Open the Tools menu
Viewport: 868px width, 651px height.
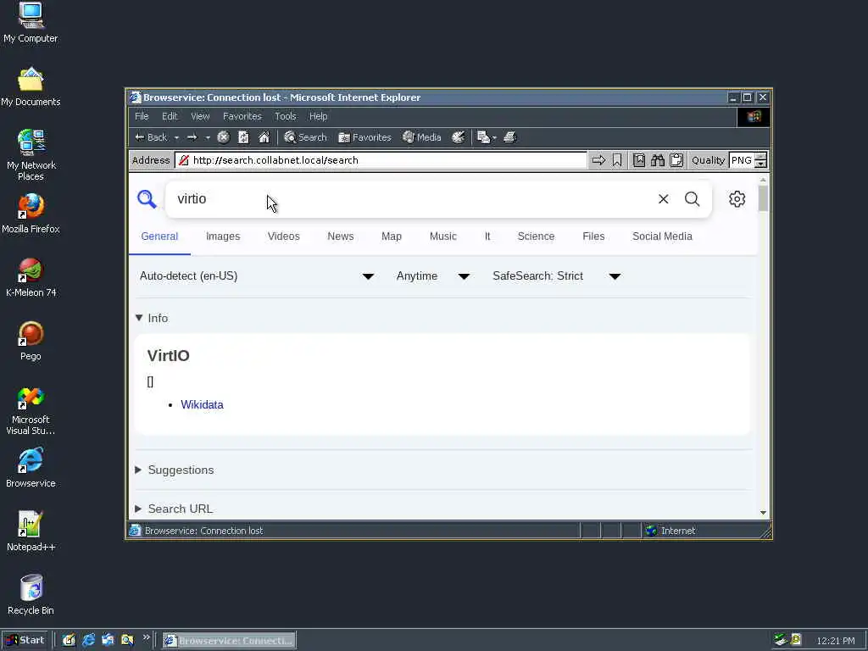click(285, 116)
